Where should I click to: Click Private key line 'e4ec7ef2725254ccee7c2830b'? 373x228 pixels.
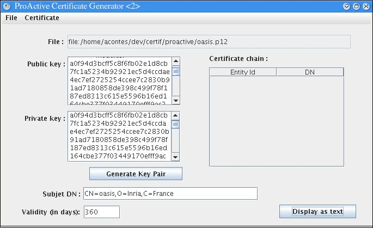[x=119, y=132]
